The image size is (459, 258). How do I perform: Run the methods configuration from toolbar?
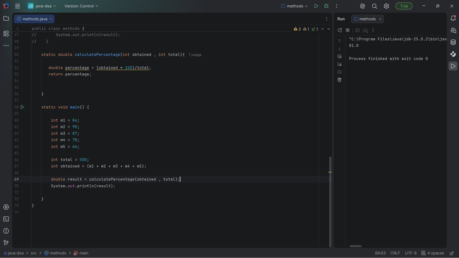[x=316, y=6]
